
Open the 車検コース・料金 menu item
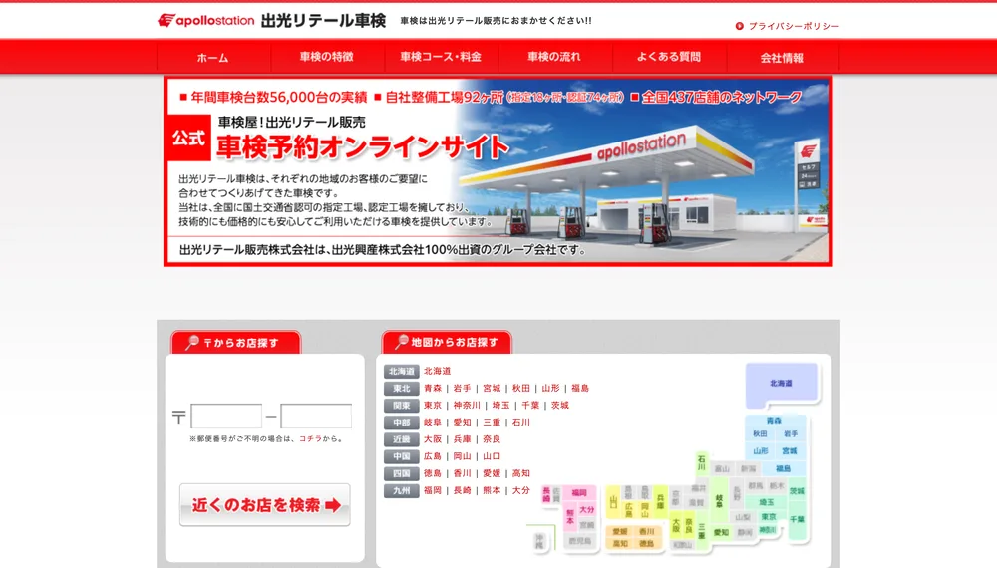440,57
